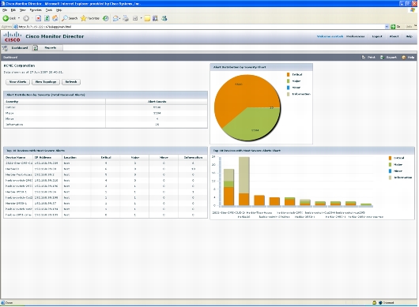
Task: Switch to the Dashboard tab
Action: pyautogui.click(x=20, y=48)
